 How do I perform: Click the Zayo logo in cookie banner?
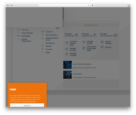[x=13, y=89]
